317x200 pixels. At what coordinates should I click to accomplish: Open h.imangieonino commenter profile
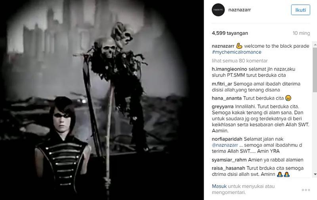[x=229, y=69]
